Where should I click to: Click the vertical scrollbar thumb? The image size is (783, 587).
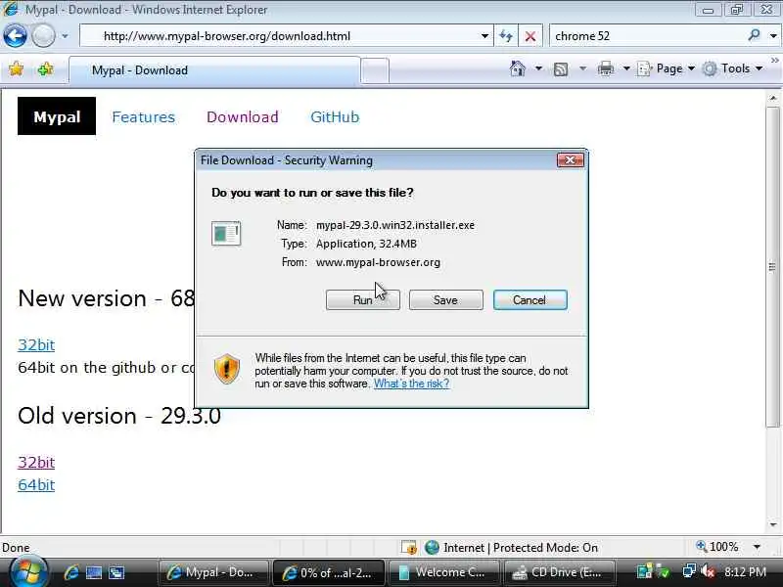(773, 267)
